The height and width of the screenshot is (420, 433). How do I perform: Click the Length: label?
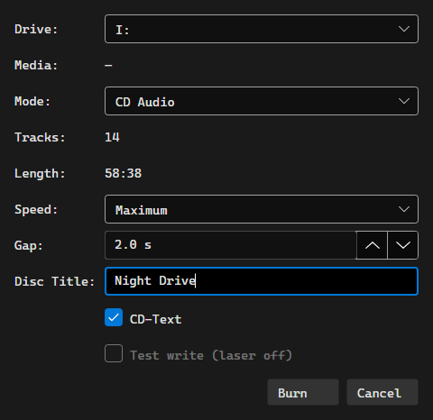[40, 173]
